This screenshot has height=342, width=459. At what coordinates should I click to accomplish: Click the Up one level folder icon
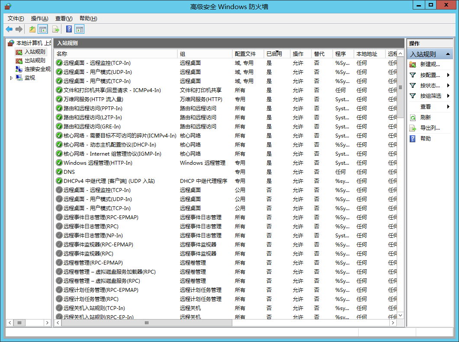click(x=32, y=29)
